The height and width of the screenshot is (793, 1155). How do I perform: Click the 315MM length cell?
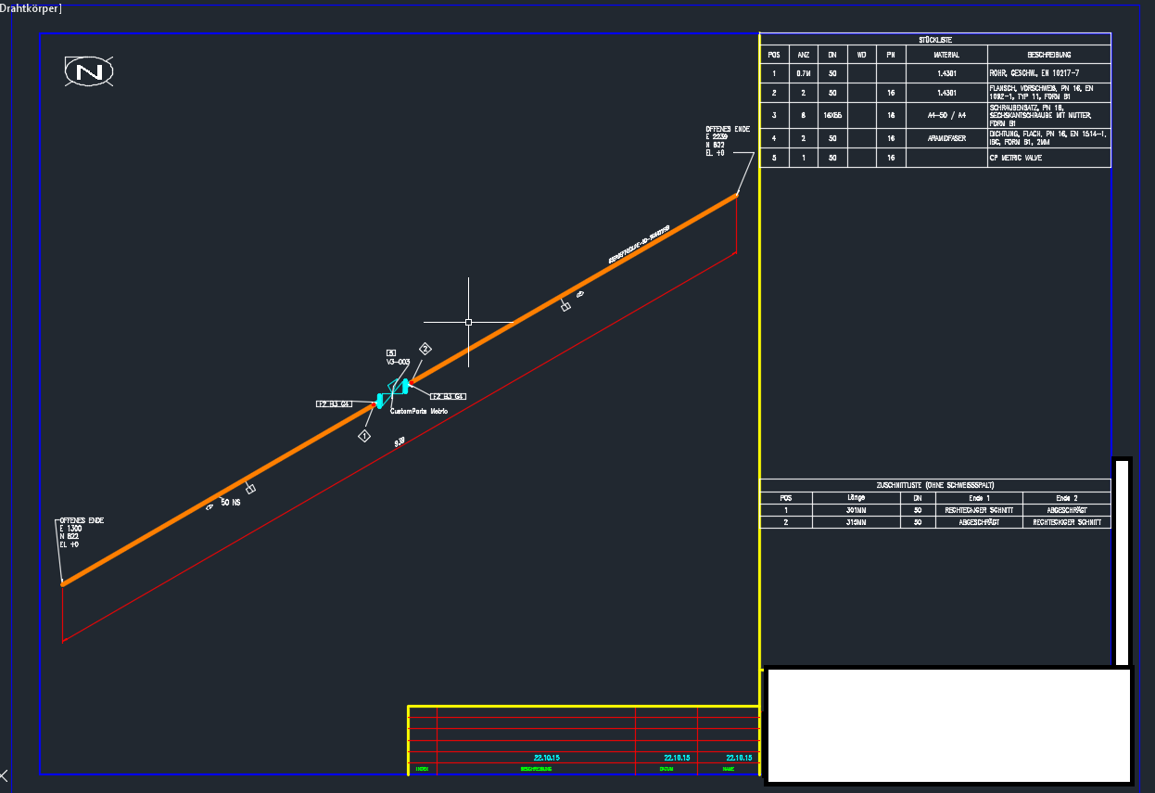[x=856, y=522]
